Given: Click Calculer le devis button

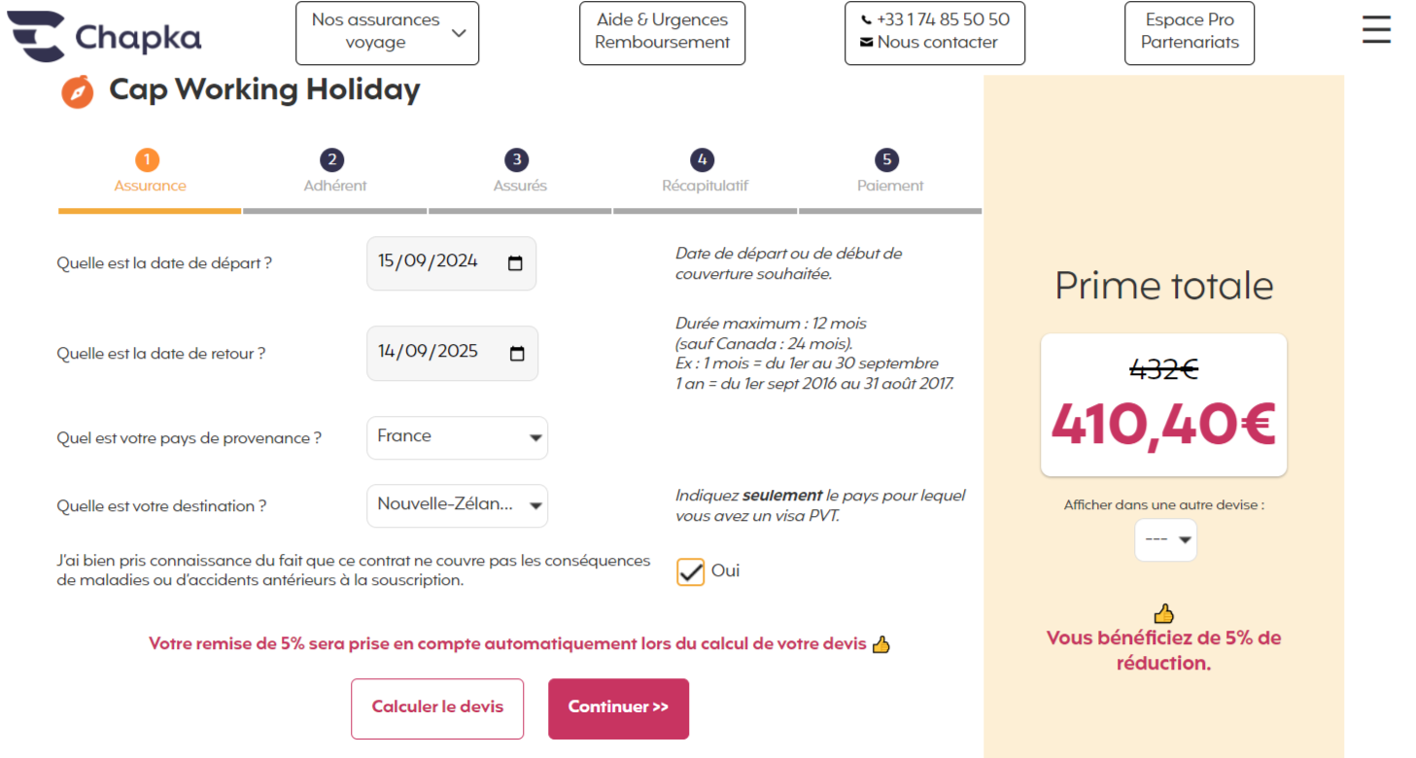Looking at the screenshot, I should pyautogui.click(x=437, y=708).
